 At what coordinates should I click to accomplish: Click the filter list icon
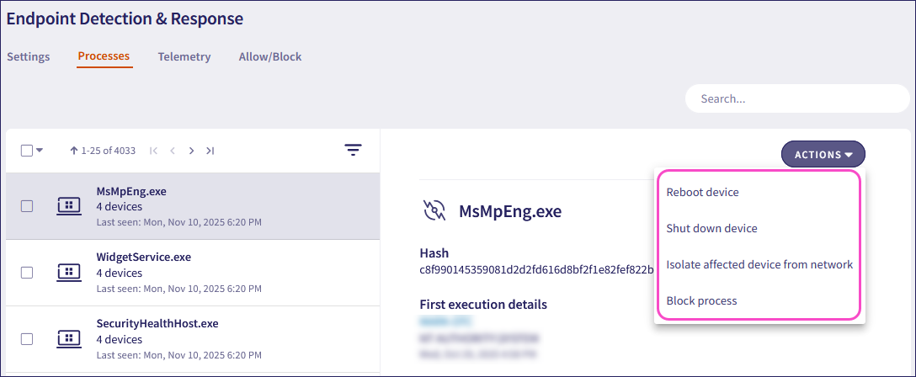pos(353,151)
